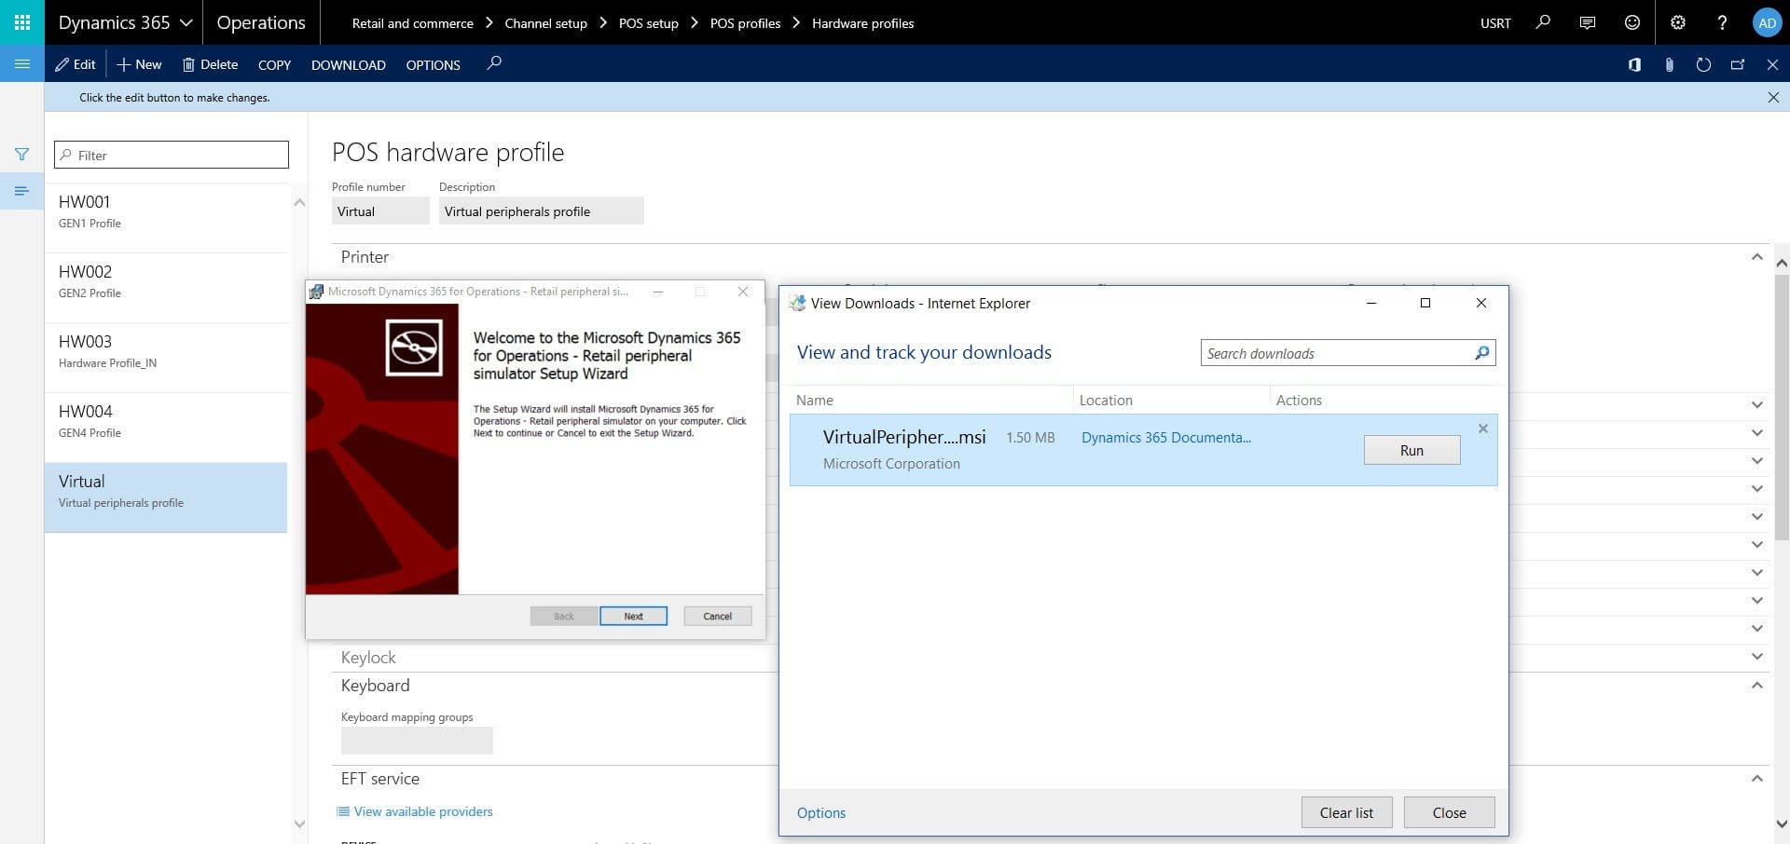This screenshot has height=844, width=1790.
Task: Click the filter funnel icon in sidebar
Action: pyautogui.click(x=21, y=155)
